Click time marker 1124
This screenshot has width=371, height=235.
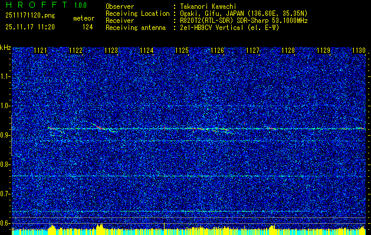(x=146, y=51)
